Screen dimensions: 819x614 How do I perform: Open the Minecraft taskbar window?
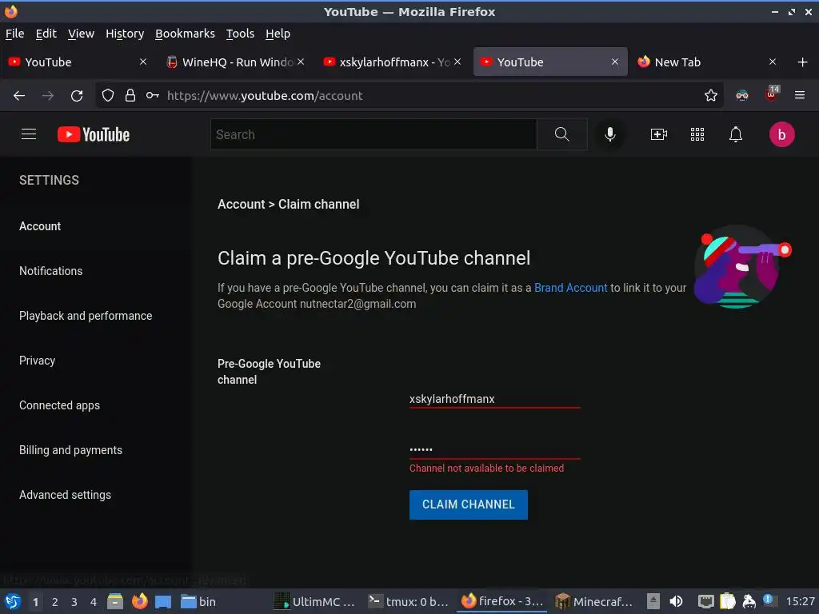pos(594,601)
